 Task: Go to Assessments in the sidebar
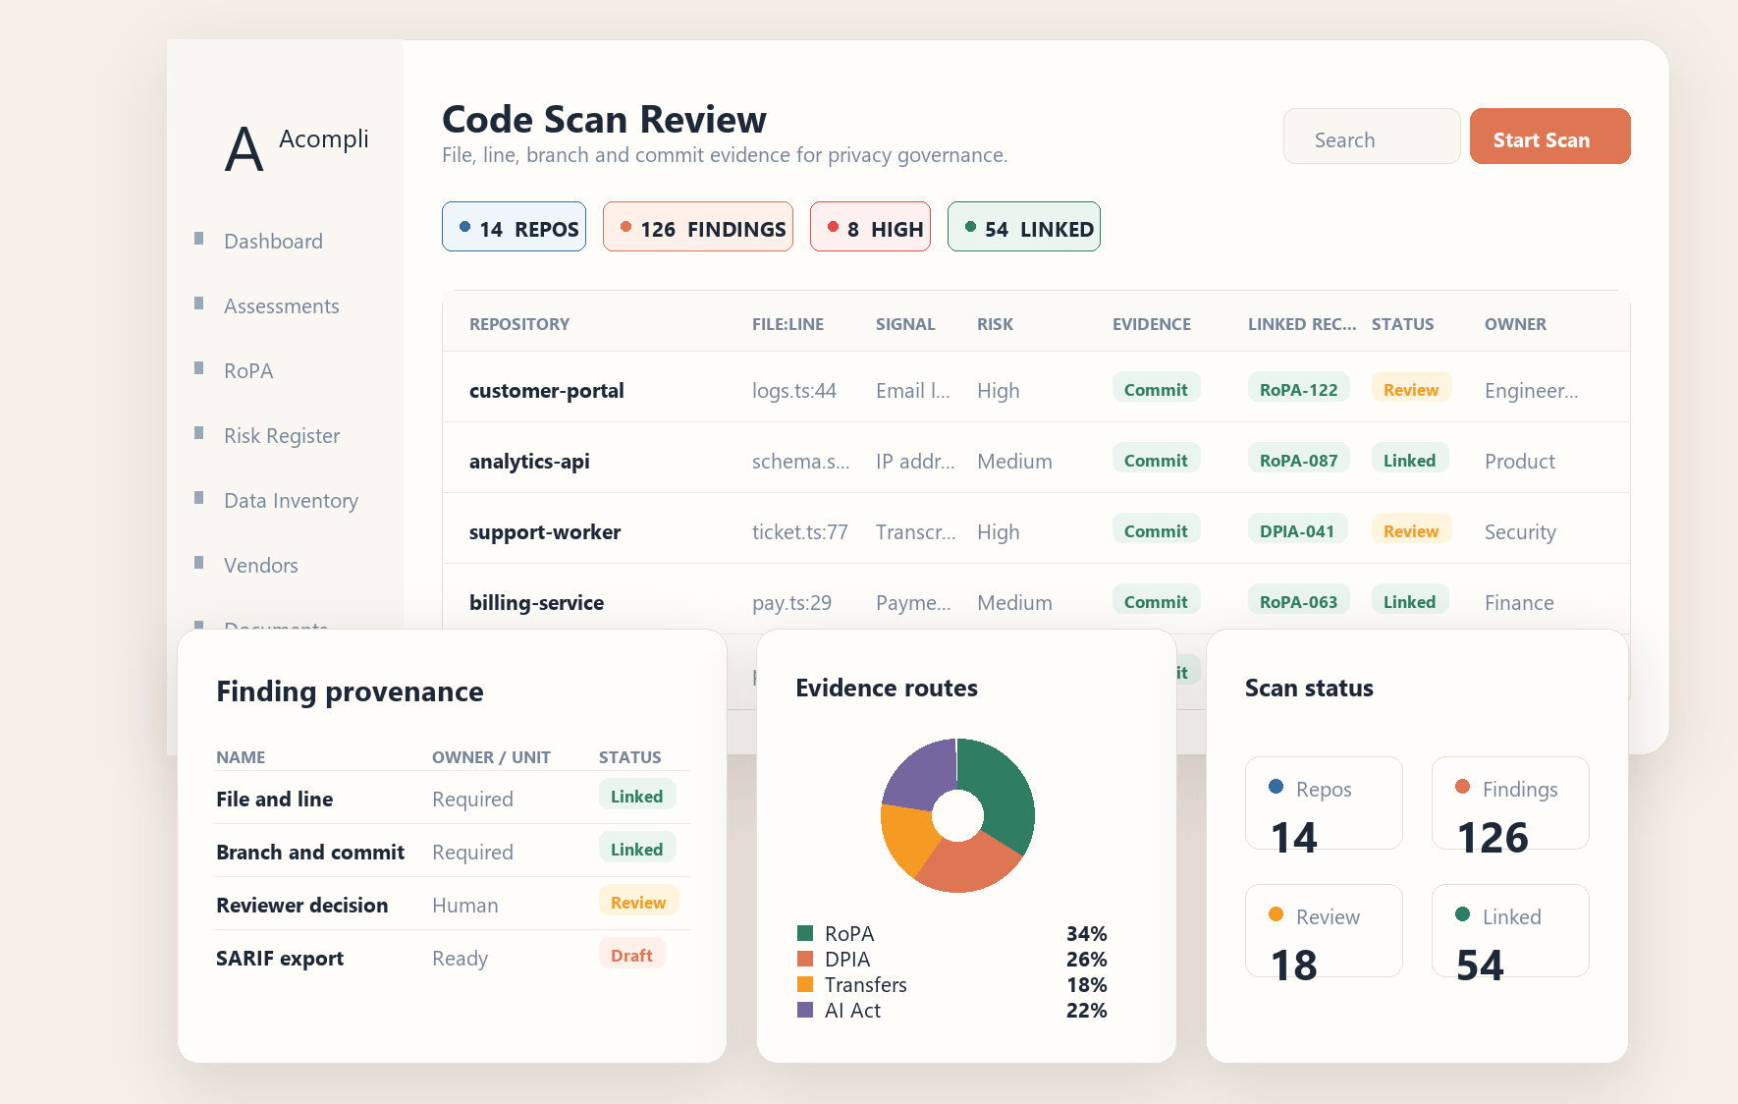click(282, 306)
